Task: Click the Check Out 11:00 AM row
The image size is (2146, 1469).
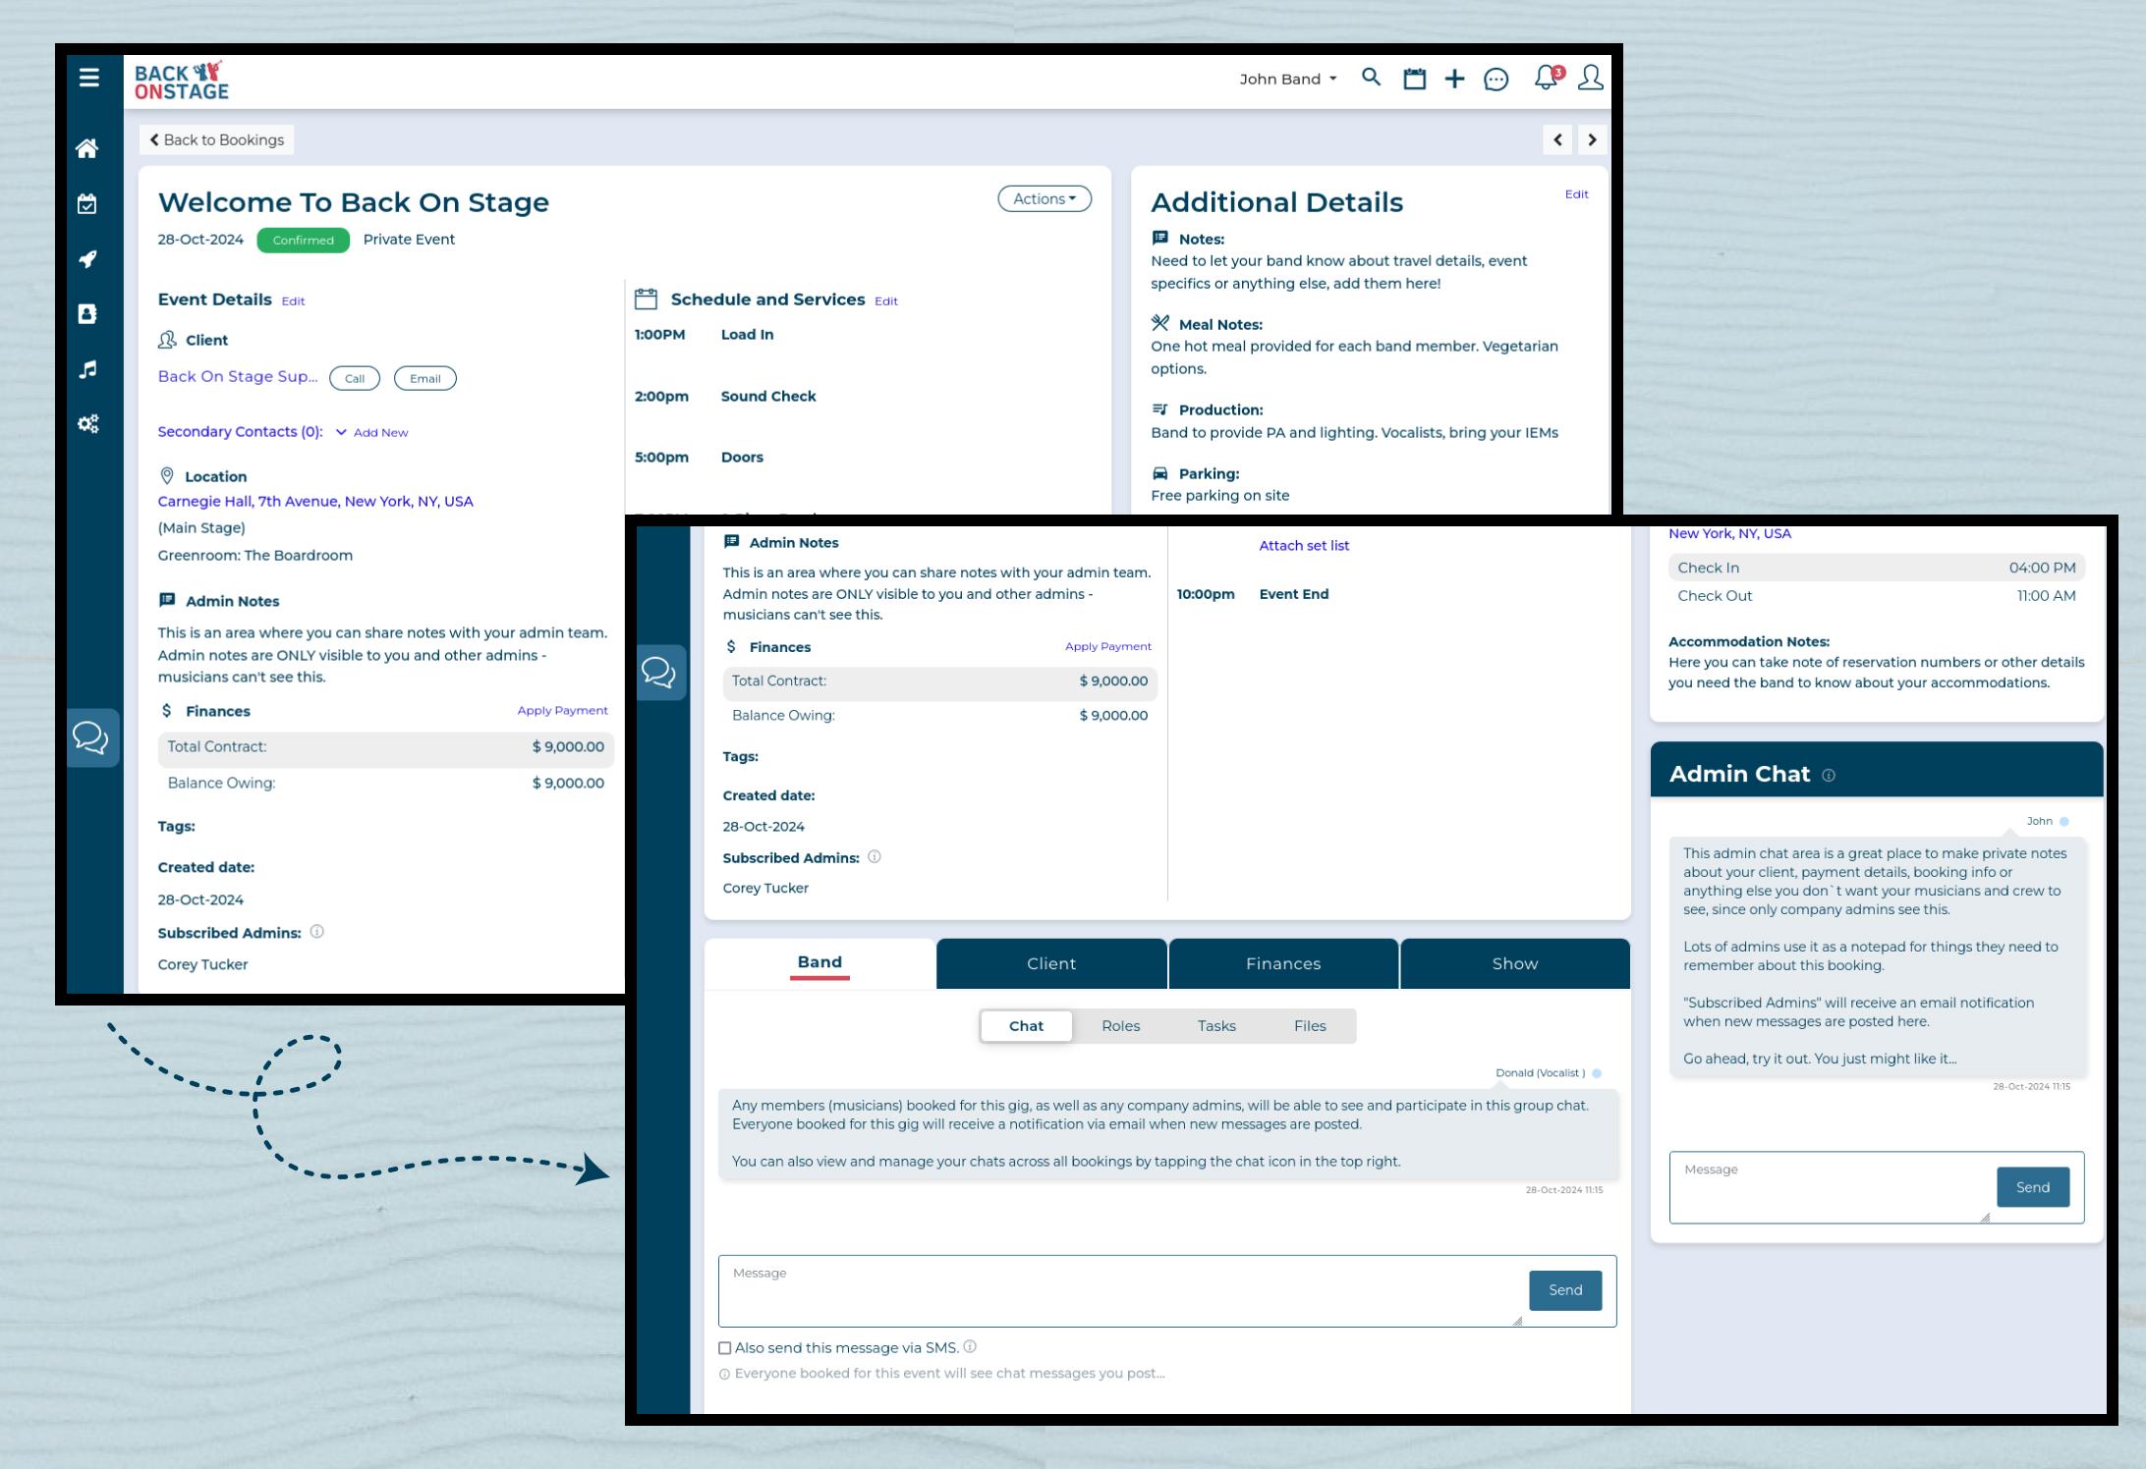Action: [1877, 596]
